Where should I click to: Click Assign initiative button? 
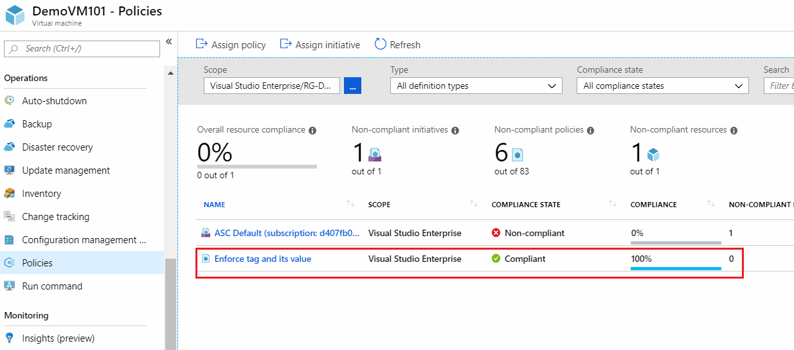[x=320, y=44]
